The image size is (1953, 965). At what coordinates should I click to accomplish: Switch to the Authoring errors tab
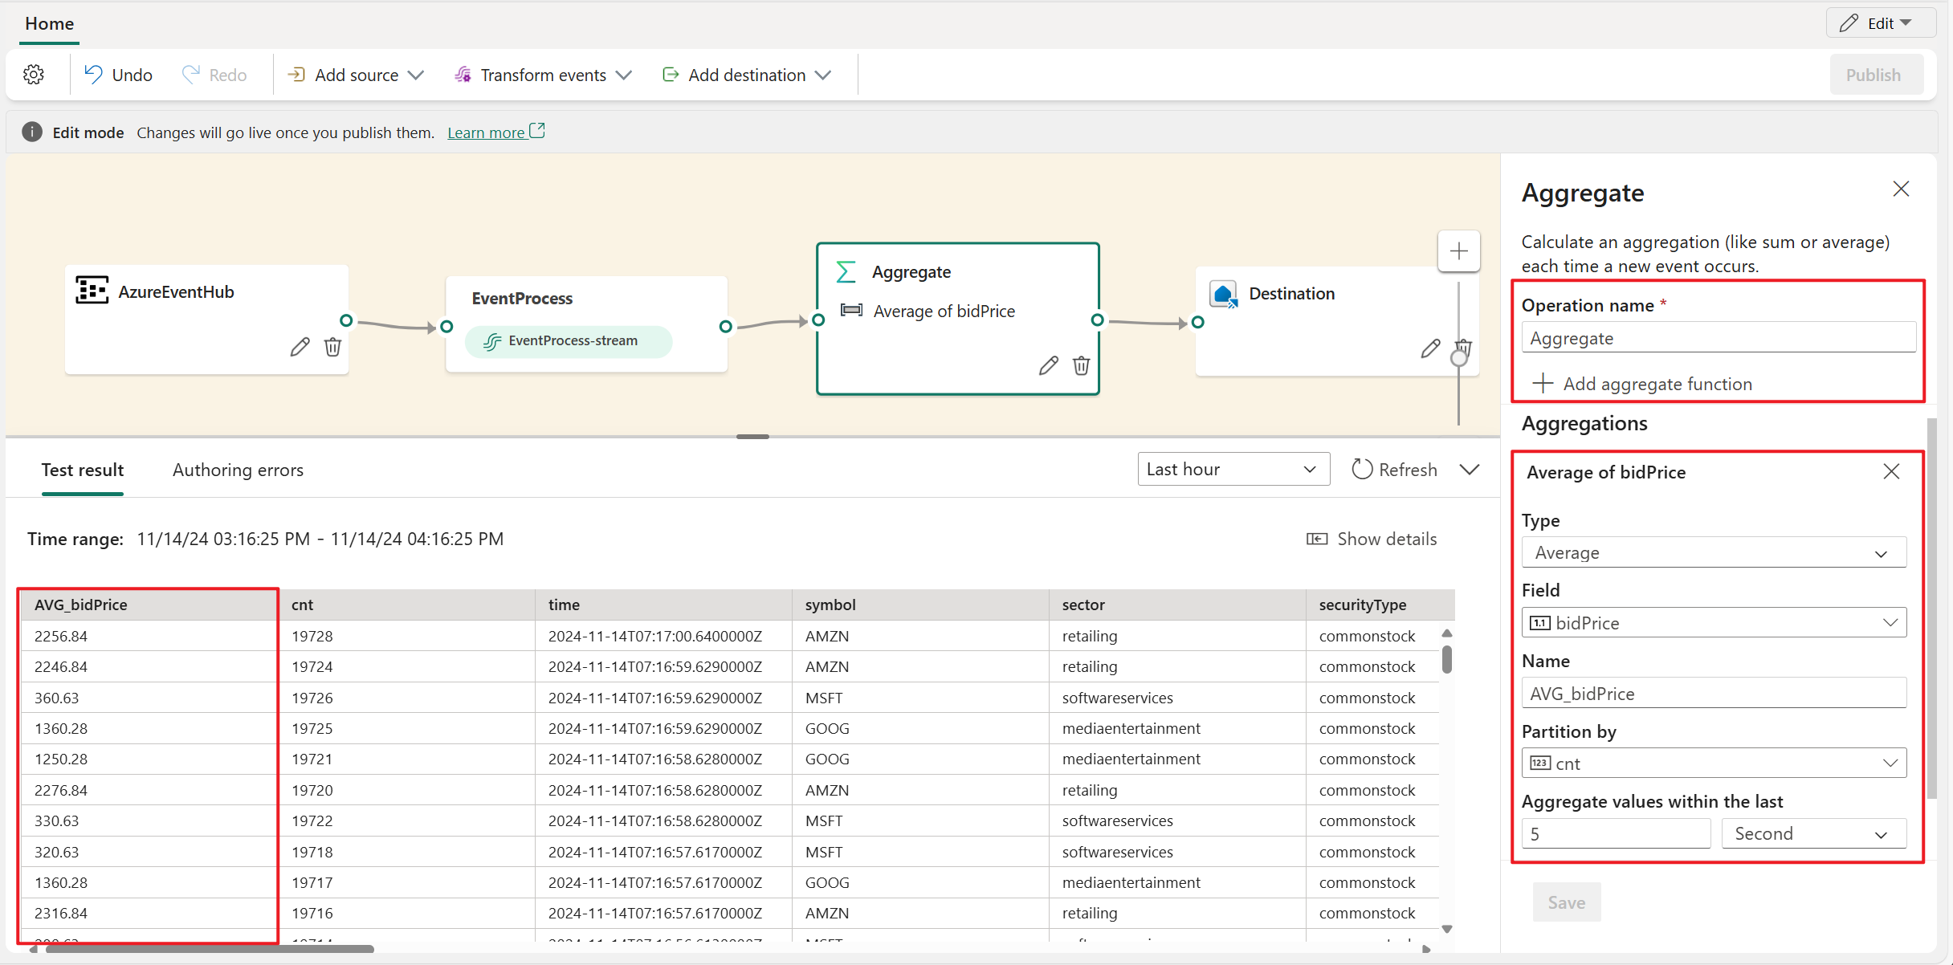point(239,470)
